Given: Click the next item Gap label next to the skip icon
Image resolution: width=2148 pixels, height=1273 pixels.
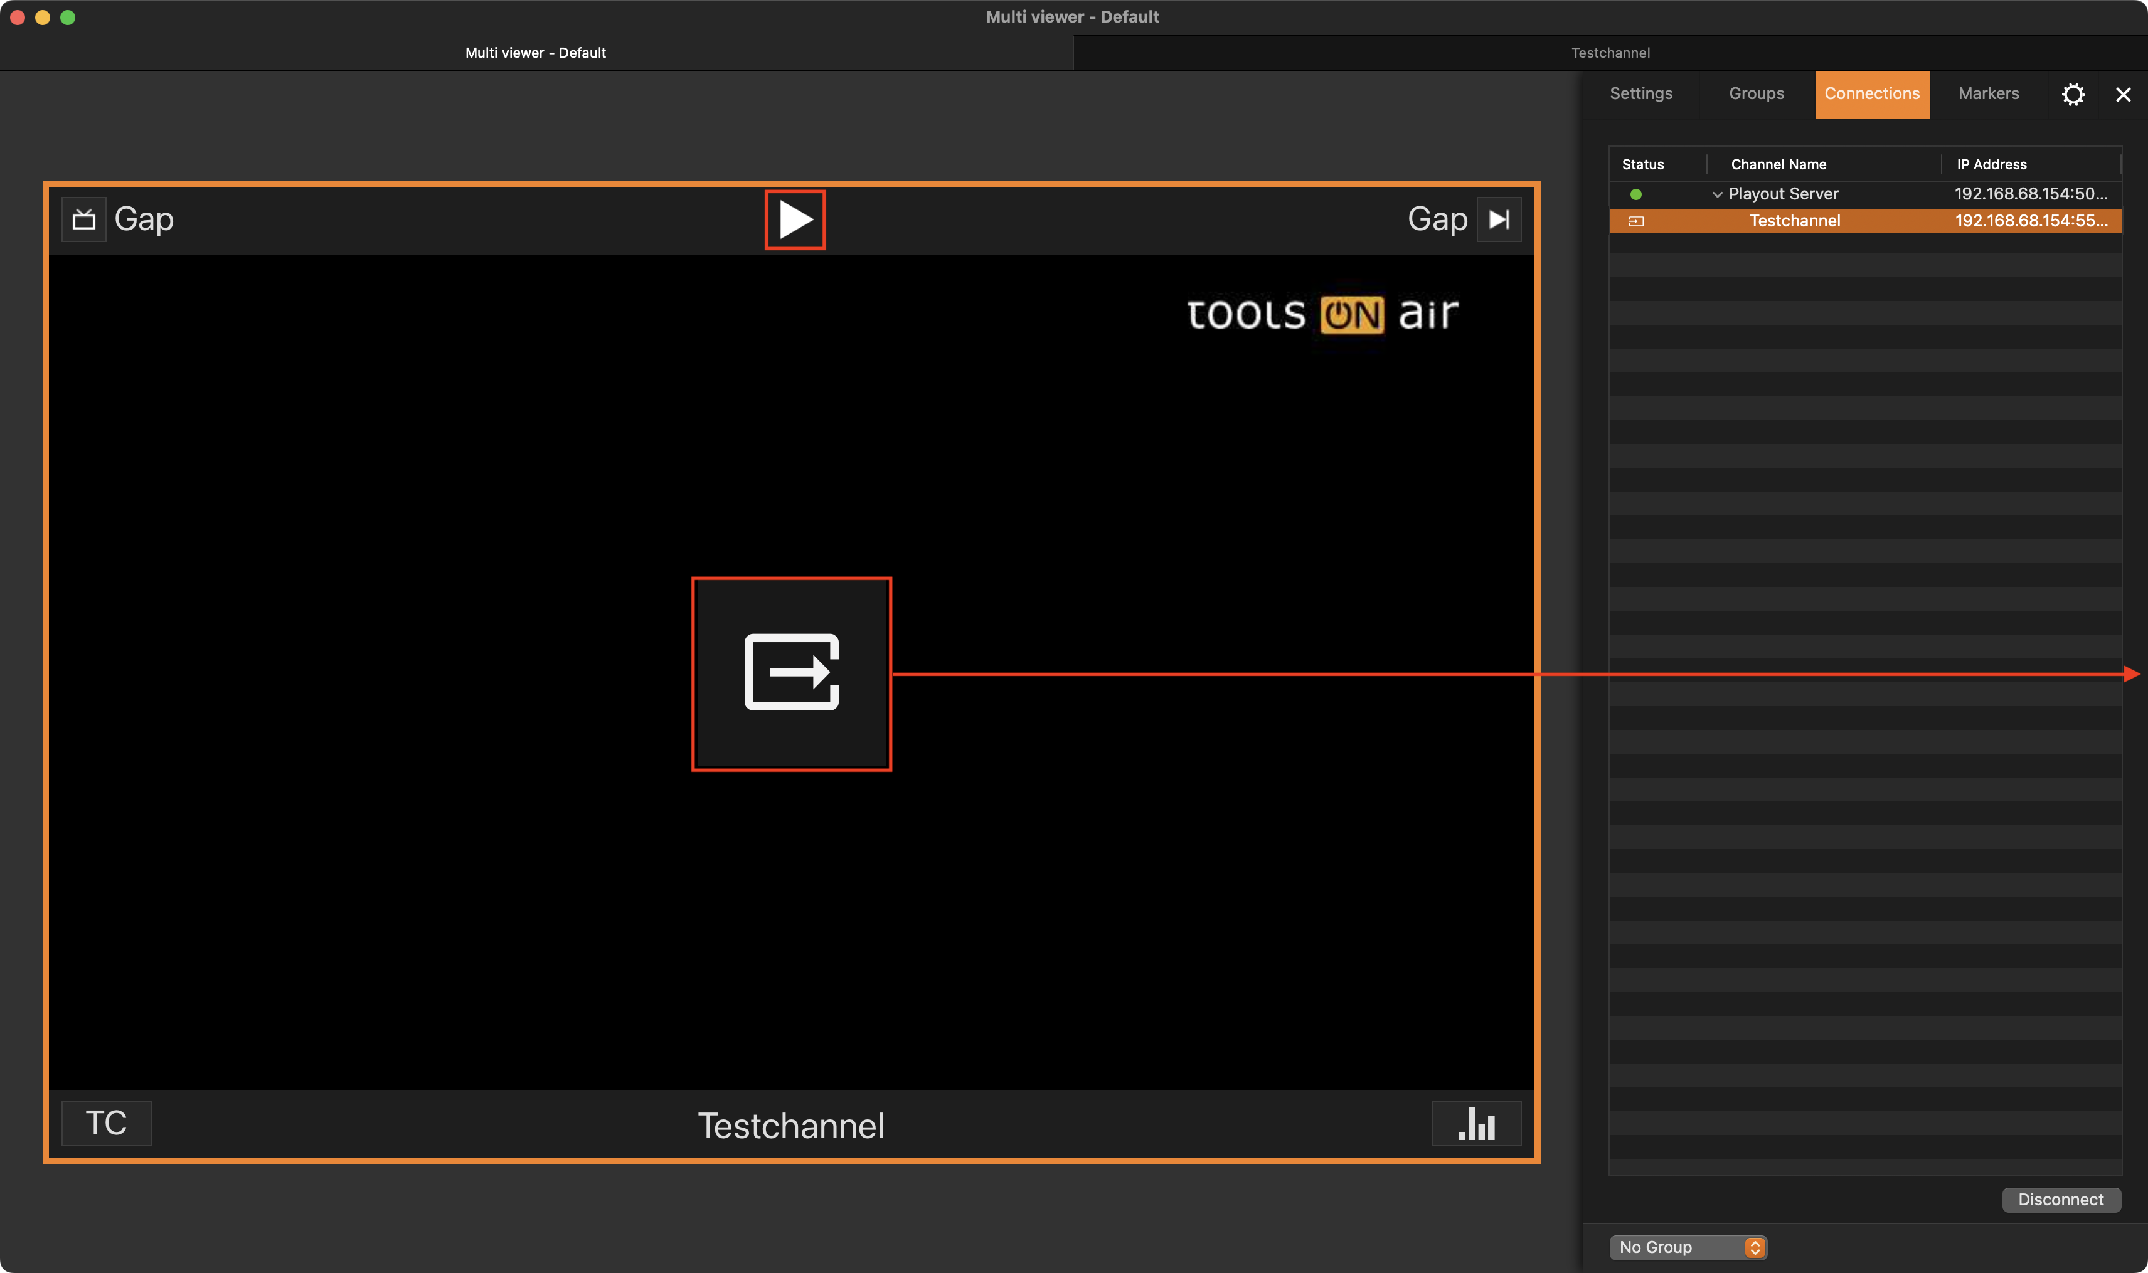Looking at the screenshot, I should [x=1437, y=219].
